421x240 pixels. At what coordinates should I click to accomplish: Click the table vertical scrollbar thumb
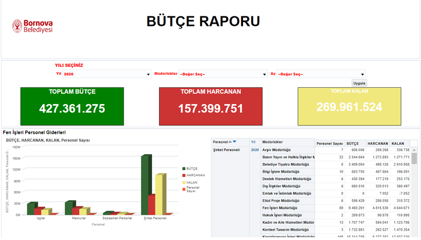414,158
